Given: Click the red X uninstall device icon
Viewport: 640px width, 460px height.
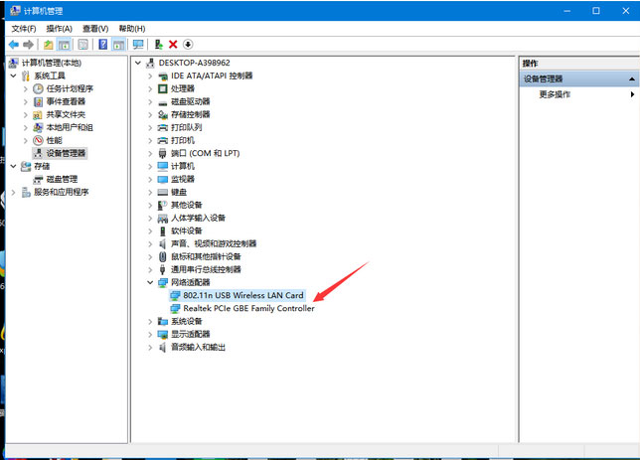Looking at the screenshot, I should (173, 45).
